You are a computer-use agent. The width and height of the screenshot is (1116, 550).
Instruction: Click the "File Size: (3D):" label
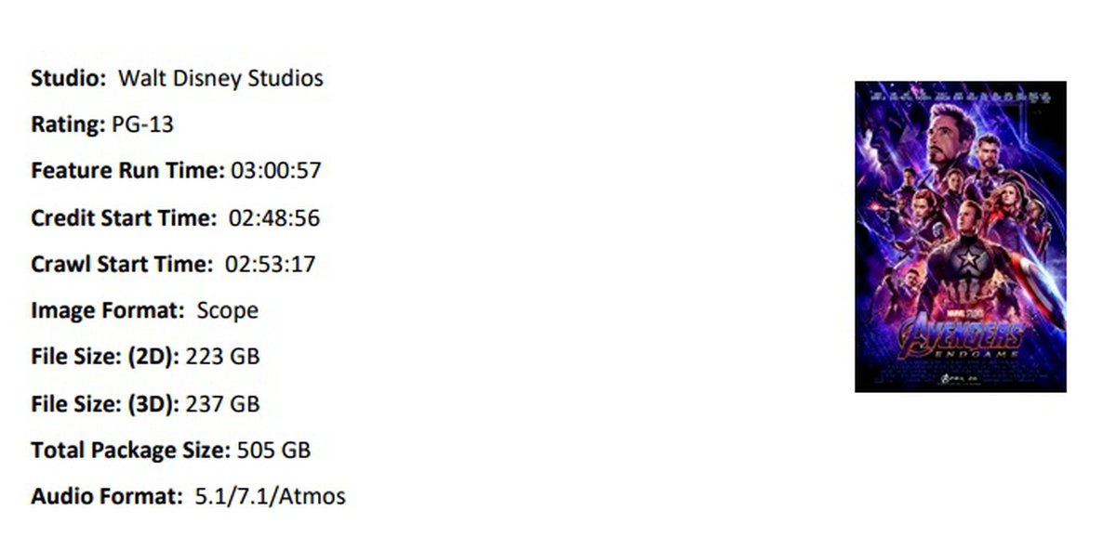105,404
